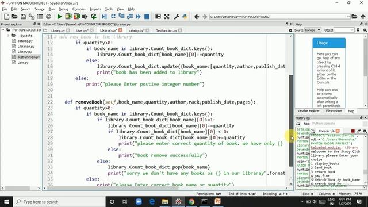
Task: Open the Variable explorer tab
Action: [x=308, y=111]
